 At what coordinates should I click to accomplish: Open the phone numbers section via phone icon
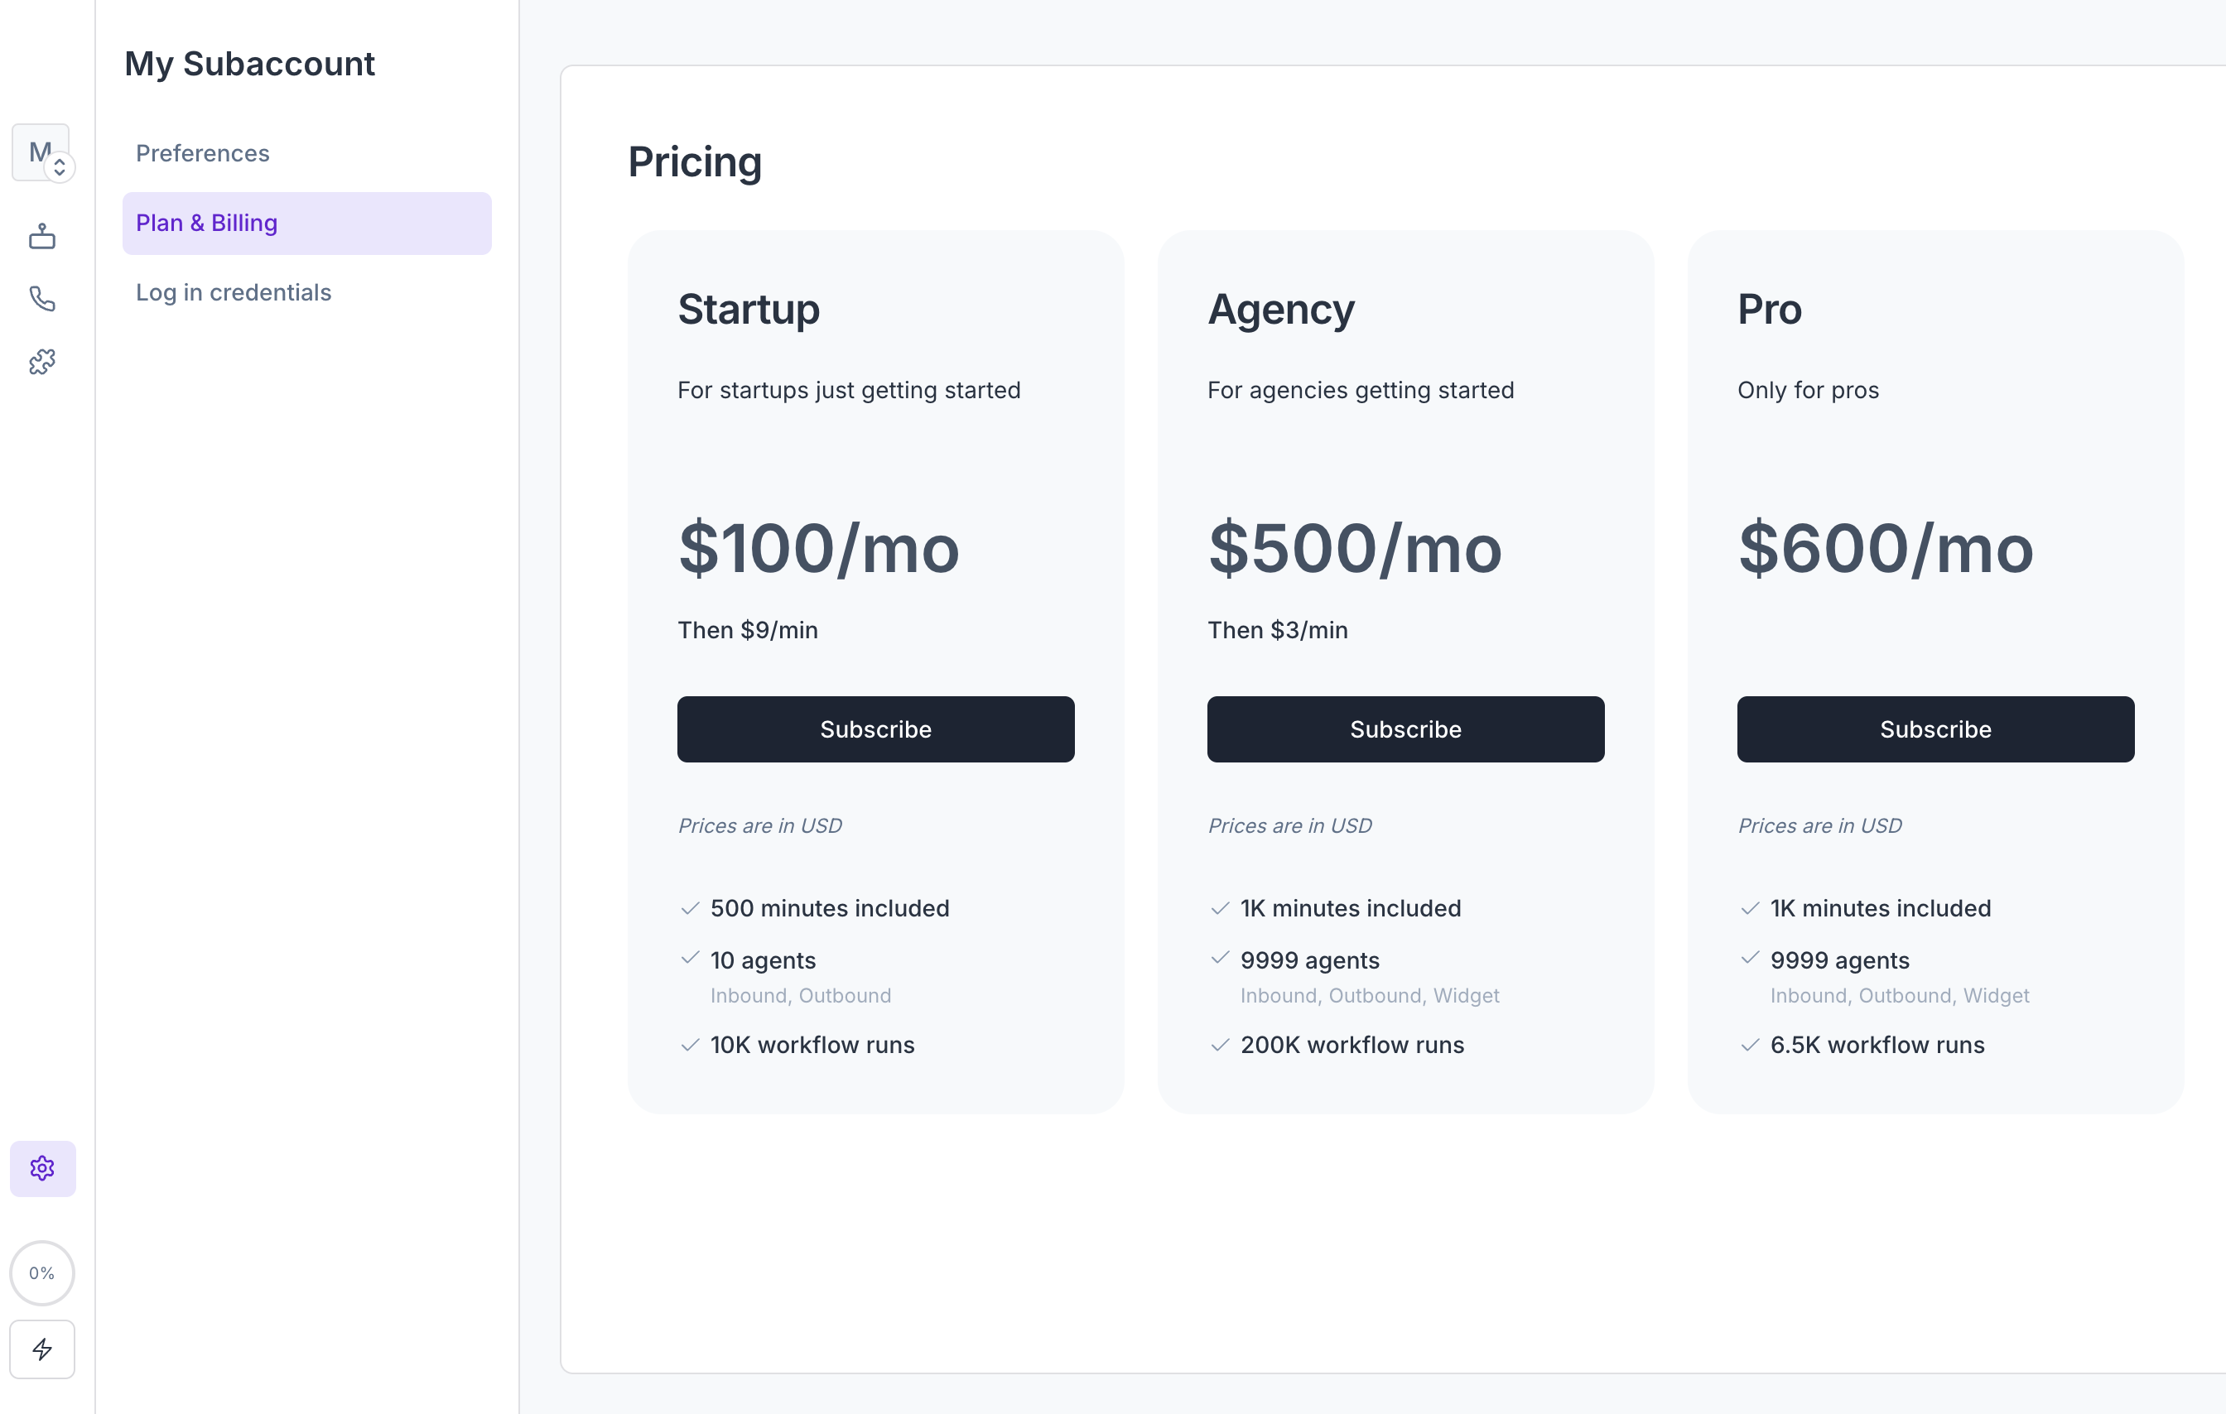[x=42, y=299]
